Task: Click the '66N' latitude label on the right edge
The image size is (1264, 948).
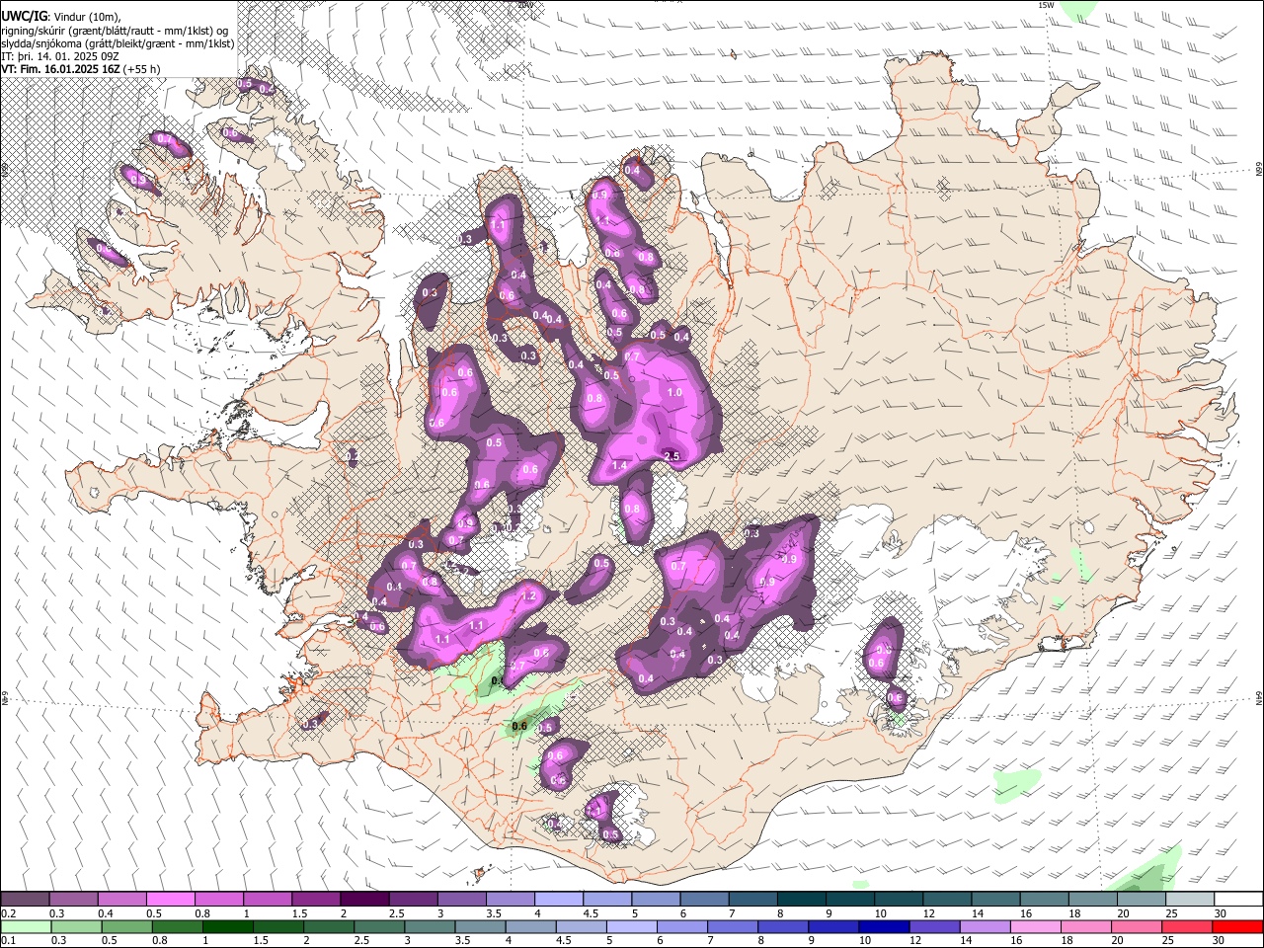Action: pyautogui.click(x=1259, y=171)
